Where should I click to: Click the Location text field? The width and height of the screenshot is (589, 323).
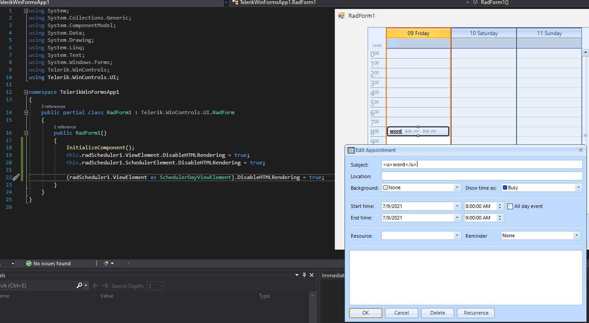(x=481, y=176)
